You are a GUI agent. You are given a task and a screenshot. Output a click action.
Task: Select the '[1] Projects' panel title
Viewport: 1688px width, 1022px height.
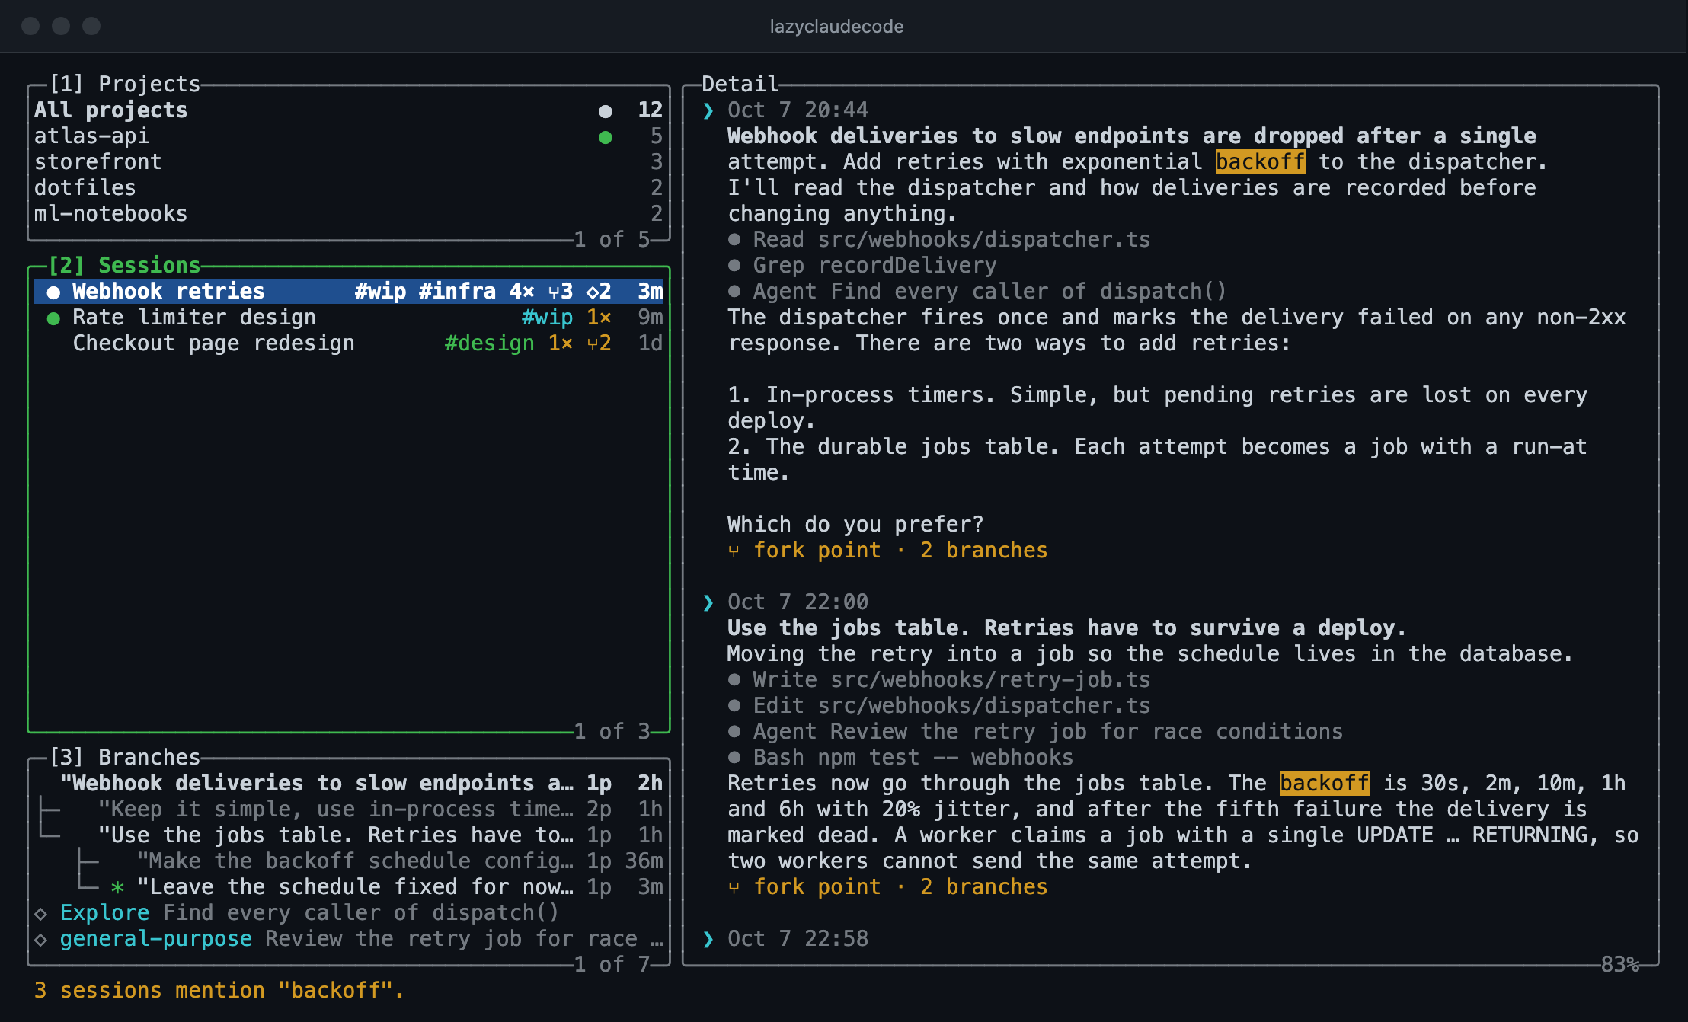click(124, 84)
